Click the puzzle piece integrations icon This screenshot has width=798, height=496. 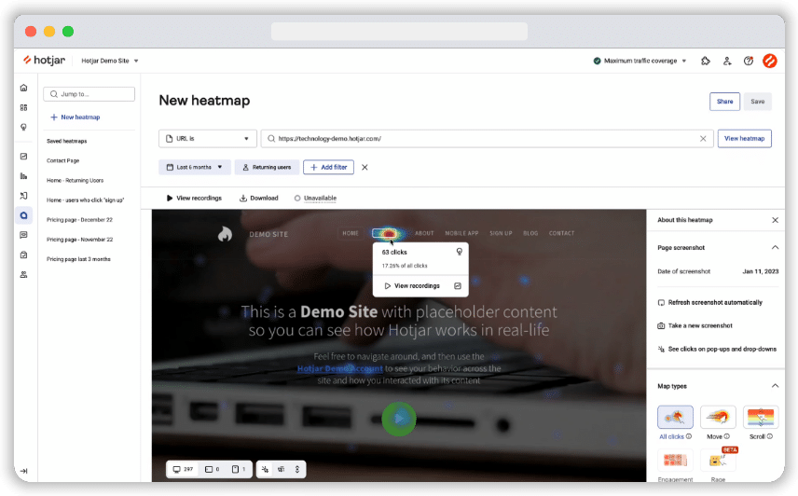coord(705,61)
